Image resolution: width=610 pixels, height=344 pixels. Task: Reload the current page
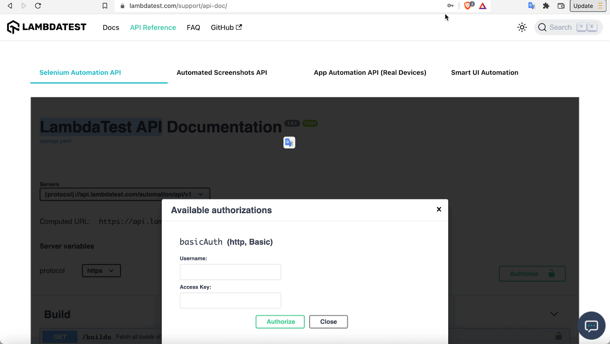[38, 6]
